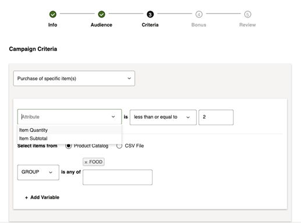
Task: Click the plus icon beside Add Variable
Action: 26,197
